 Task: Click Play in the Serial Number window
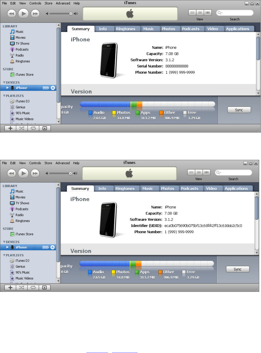[24, 13]
